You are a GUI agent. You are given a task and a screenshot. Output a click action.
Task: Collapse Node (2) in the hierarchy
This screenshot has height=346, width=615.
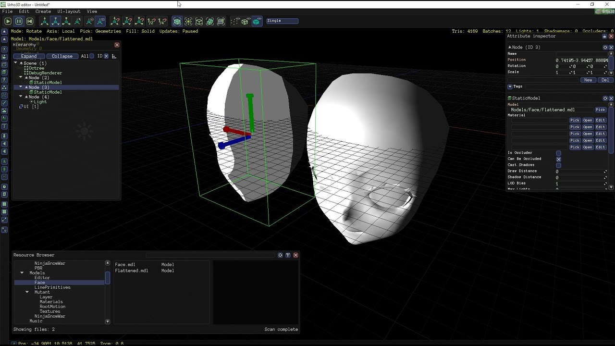pos(21,77)
